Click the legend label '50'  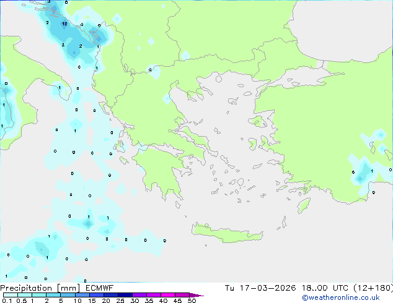tap(192, 301)
